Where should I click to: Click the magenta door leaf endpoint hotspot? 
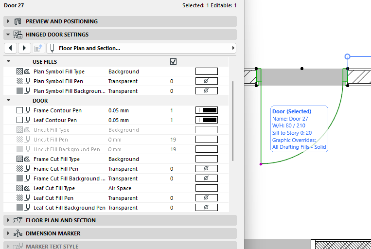pyautogui.click(x=261, y=164)
